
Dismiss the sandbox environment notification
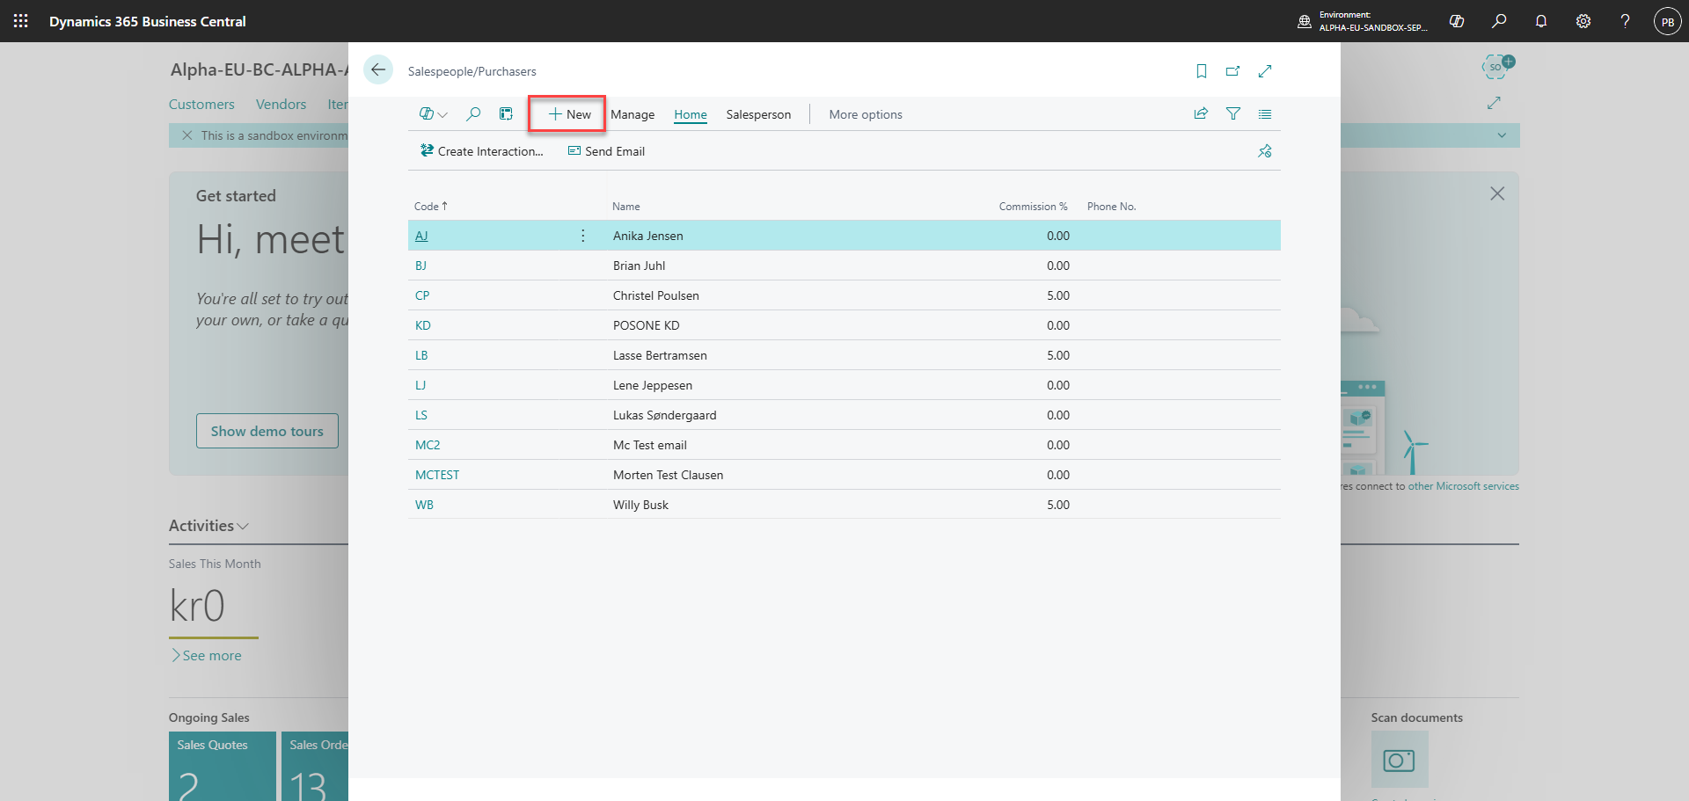(x=186, y=135)
